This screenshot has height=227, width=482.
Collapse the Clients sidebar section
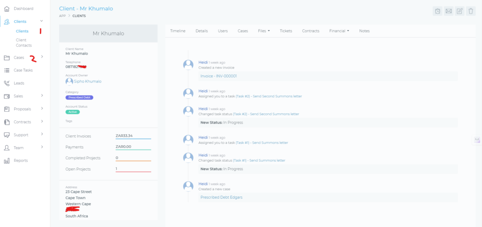pos(41,21)
